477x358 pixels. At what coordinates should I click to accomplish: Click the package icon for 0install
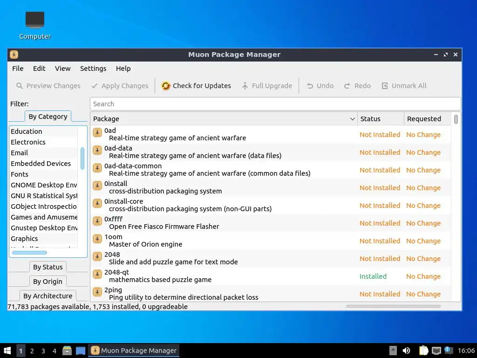click(97, 186)
